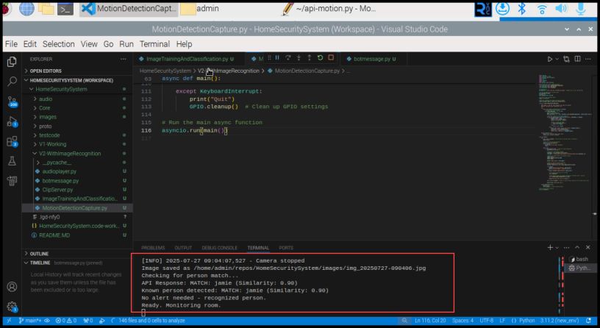600x328 pixels.
Task: Open the File menu
Action: [11, 44]
